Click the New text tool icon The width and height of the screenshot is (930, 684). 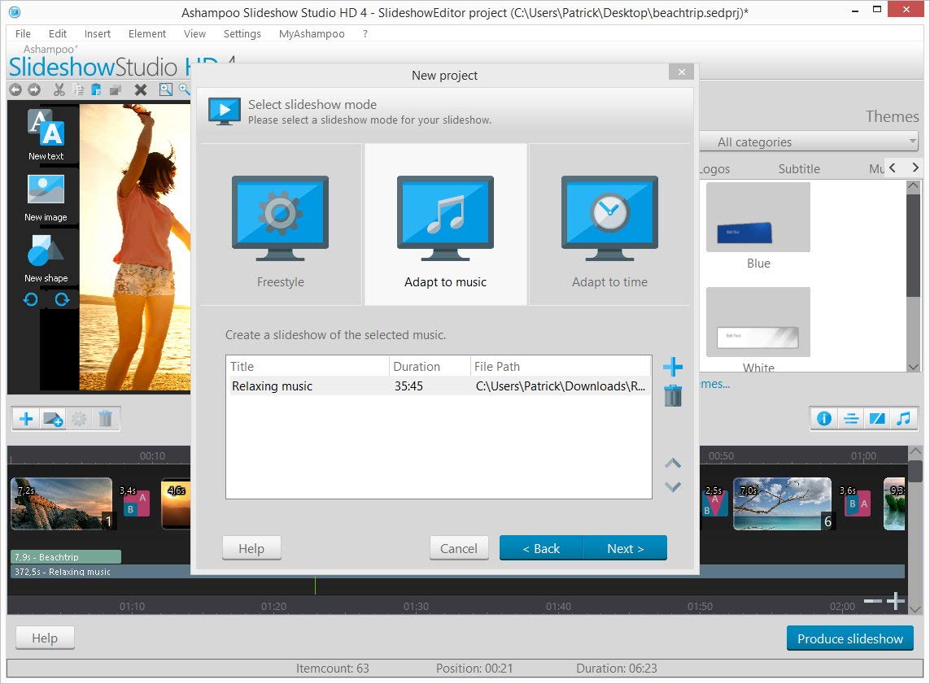pyautogui.click(x=46, y=129)
